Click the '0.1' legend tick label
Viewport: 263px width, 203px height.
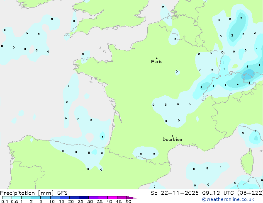[x=5, y=201]
